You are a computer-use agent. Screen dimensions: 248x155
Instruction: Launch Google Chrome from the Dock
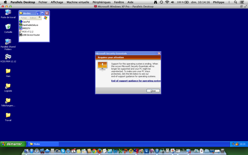point(94,151)
